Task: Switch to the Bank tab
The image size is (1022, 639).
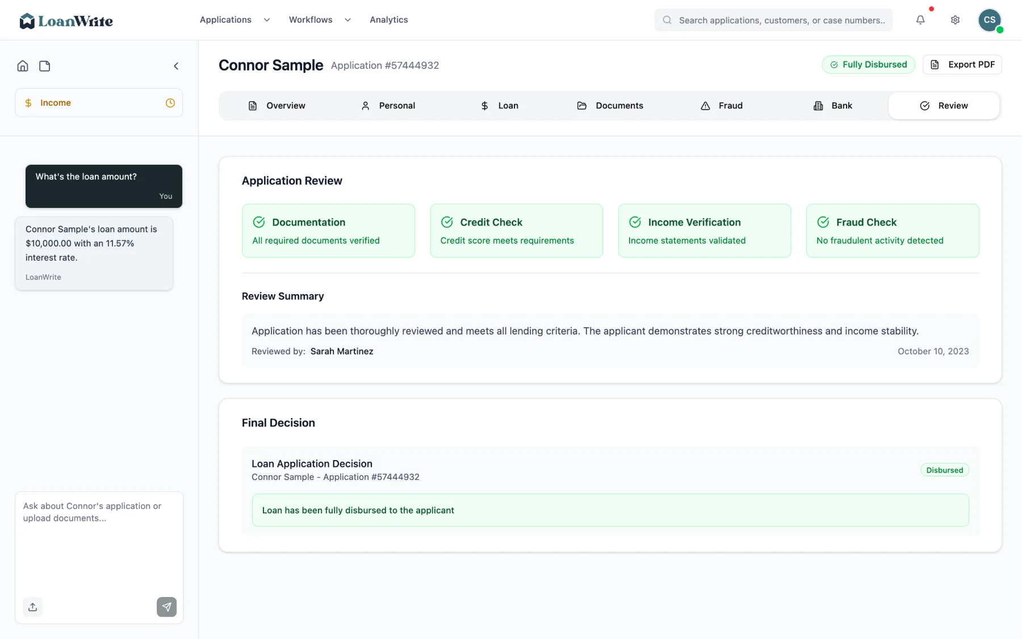Action: [x=832, y=106]
